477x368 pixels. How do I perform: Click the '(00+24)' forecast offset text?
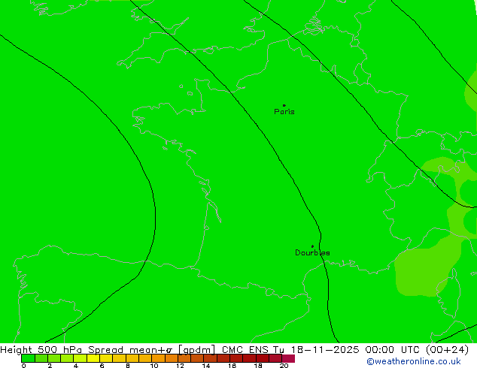[447, 350]
